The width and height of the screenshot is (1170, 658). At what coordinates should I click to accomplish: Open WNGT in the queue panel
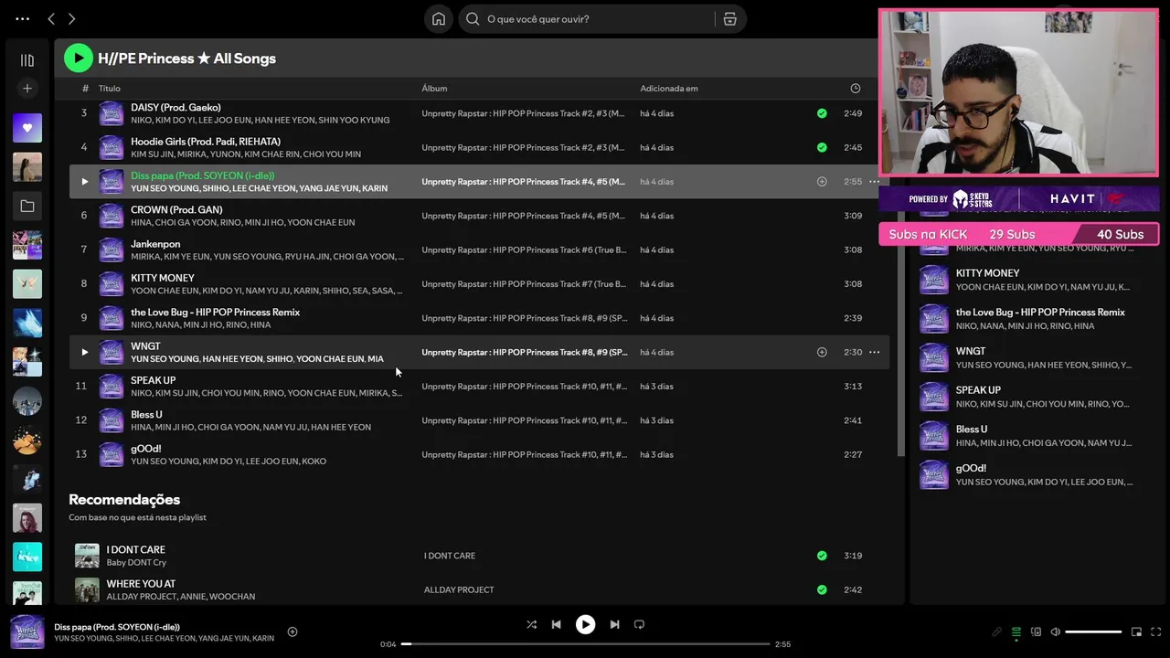pyautogui.click(x=971, y=351)
